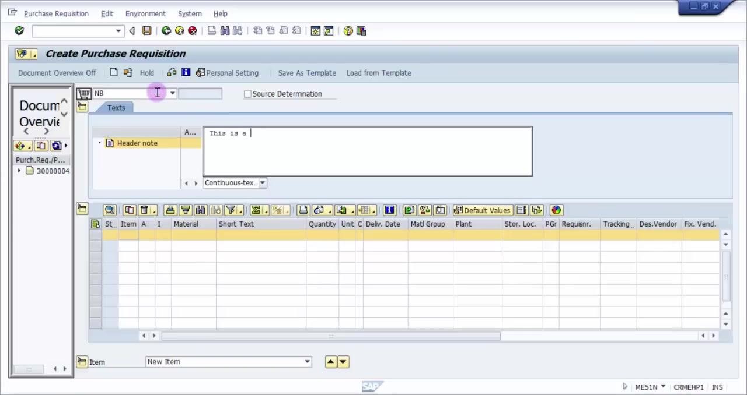This screenshot has width=747, height=395.
Task: Collapse the item overview section folder icon
Action: (x=82, y=209)
